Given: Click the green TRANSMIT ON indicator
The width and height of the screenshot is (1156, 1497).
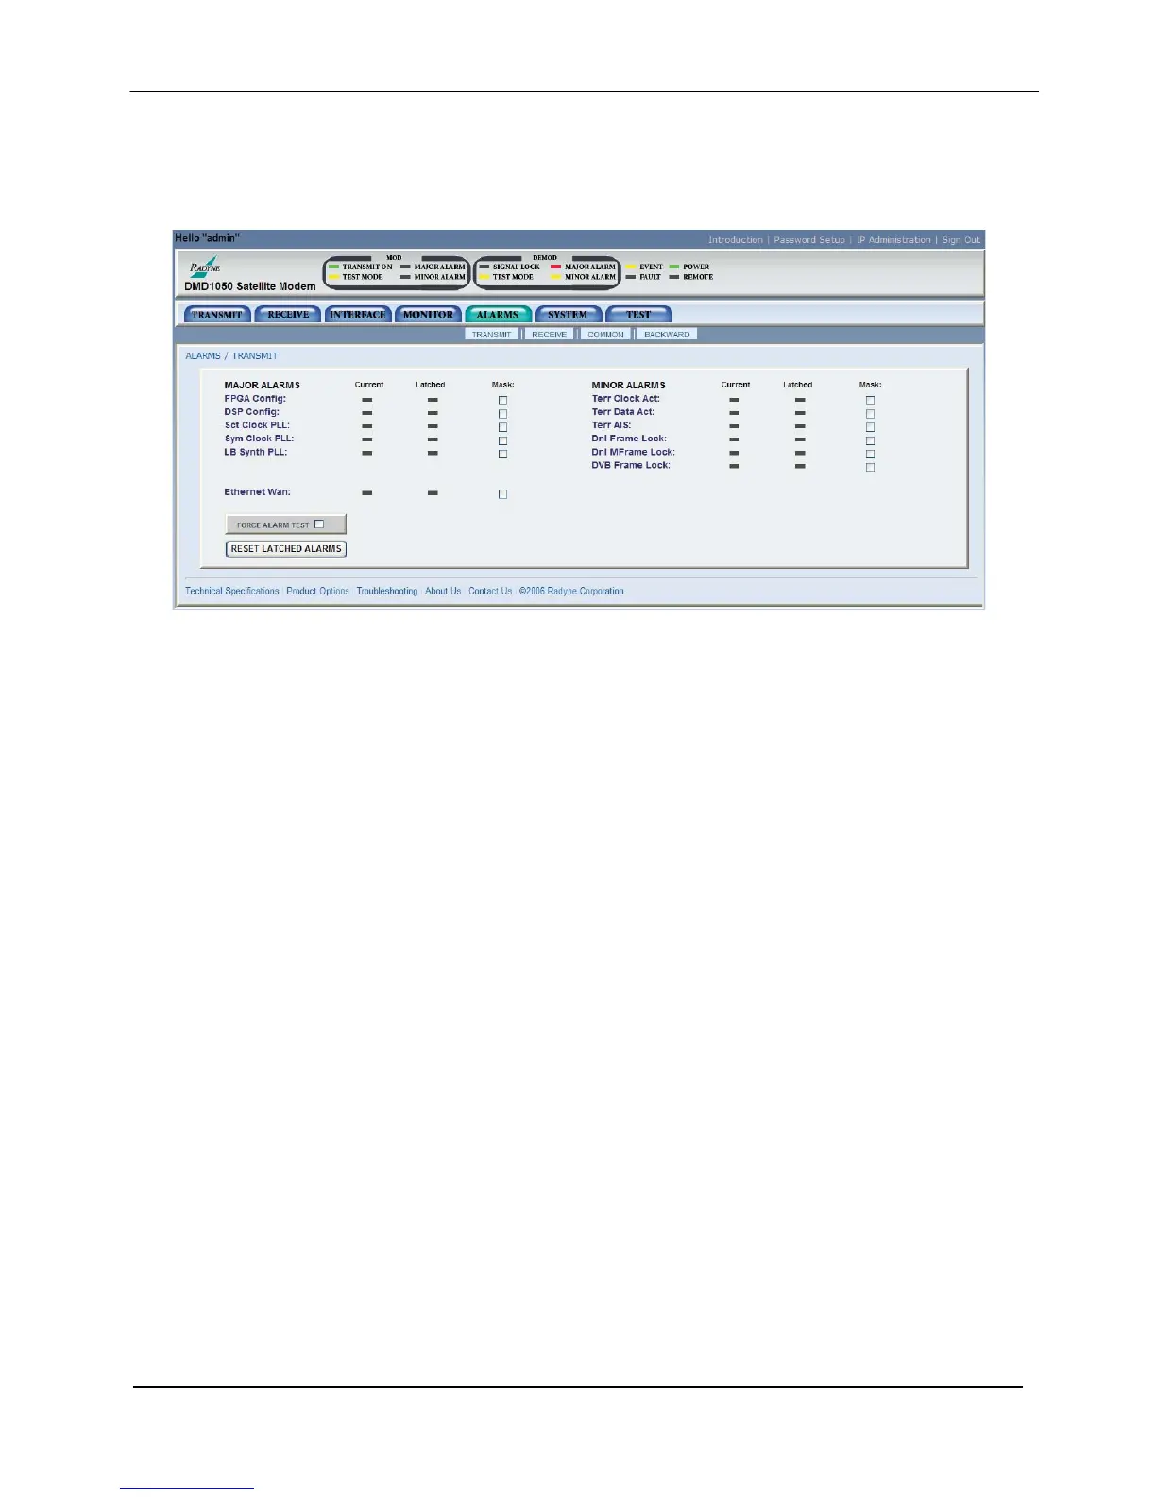Looking at the screenshot, I should pyautogui.click(x=333, y=267).
